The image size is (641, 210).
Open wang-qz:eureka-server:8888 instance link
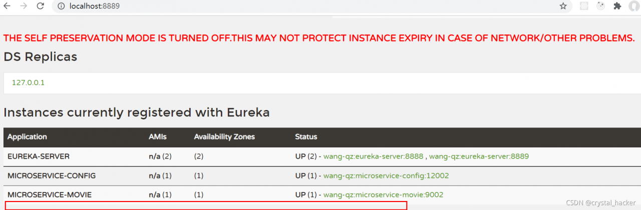[374, 156]
